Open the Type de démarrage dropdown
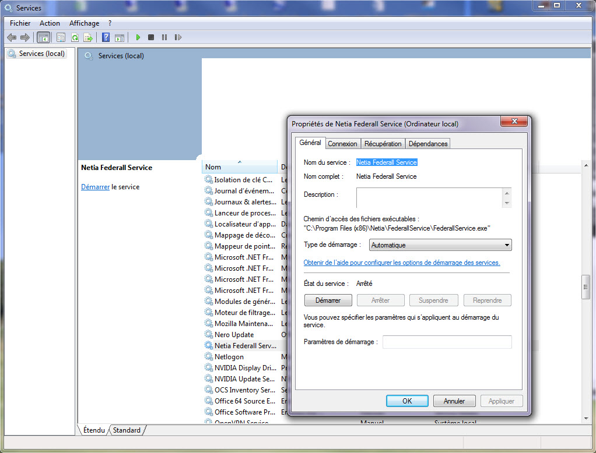The height and width of the screenshot is (453, 596). click(x=440, y=245)
